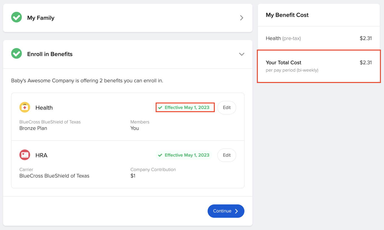
Task: Click the Enroll in Benefits header chevron
Action: click(x=242, y=54)
